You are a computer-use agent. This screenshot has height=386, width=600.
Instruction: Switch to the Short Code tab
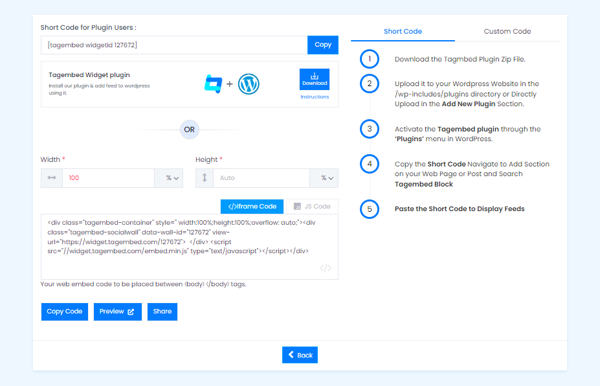(403, 31)
